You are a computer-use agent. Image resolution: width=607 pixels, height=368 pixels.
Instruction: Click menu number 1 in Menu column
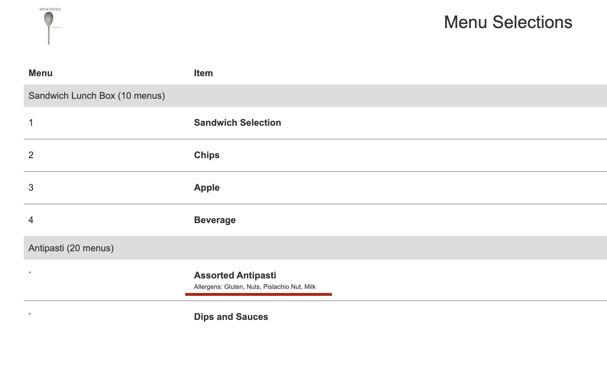pyautogui.click(x=31, y=123)
